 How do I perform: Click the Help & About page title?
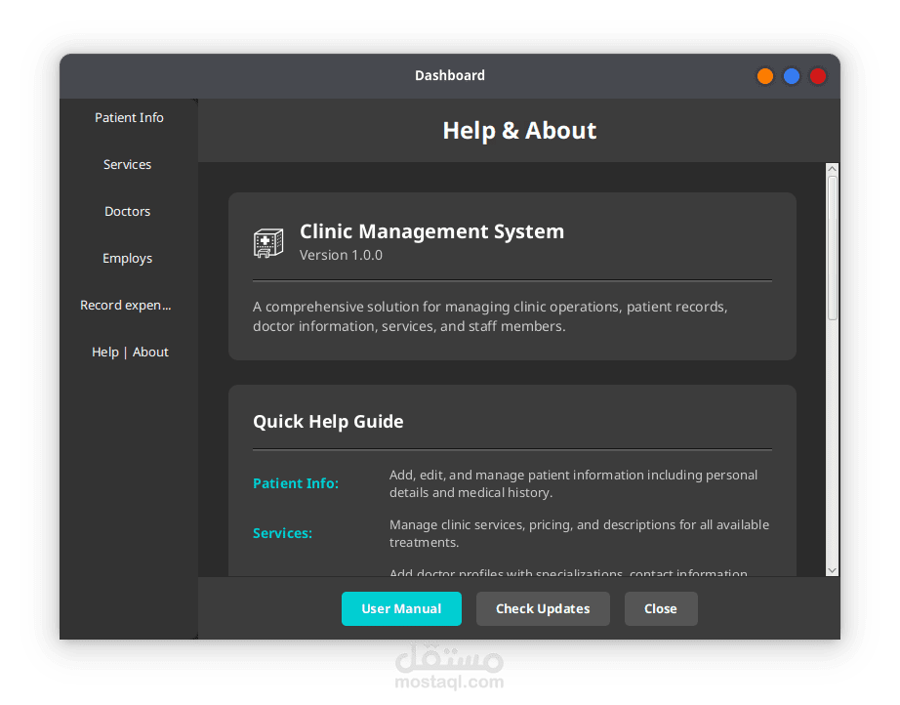(x=519, y=130)
